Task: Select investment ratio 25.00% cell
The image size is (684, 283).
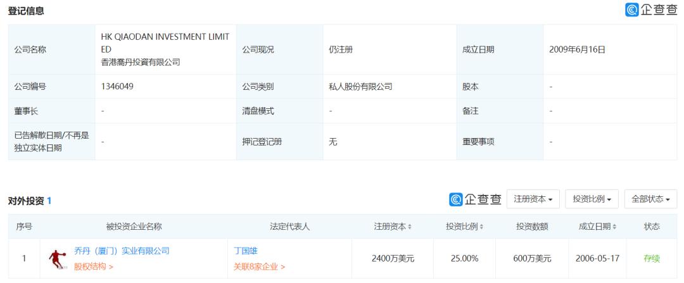Action: [x=465, y=258]
